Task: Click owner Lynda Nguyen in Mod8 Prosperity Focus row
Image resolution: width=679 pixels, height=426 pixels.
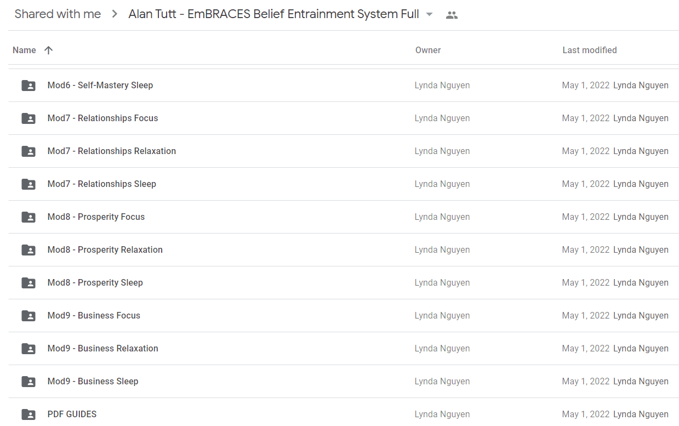Action: [442, 217]
